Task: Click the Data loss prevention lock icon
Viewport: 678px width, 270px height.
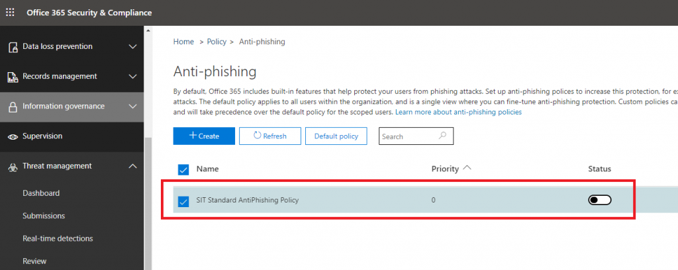Action: click(13, 47)
